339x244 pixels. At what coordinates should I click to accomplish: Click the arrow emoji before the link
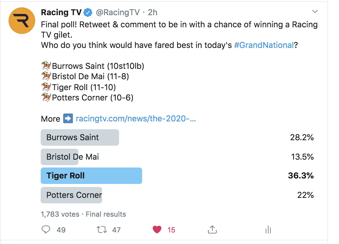click(68, 118)
